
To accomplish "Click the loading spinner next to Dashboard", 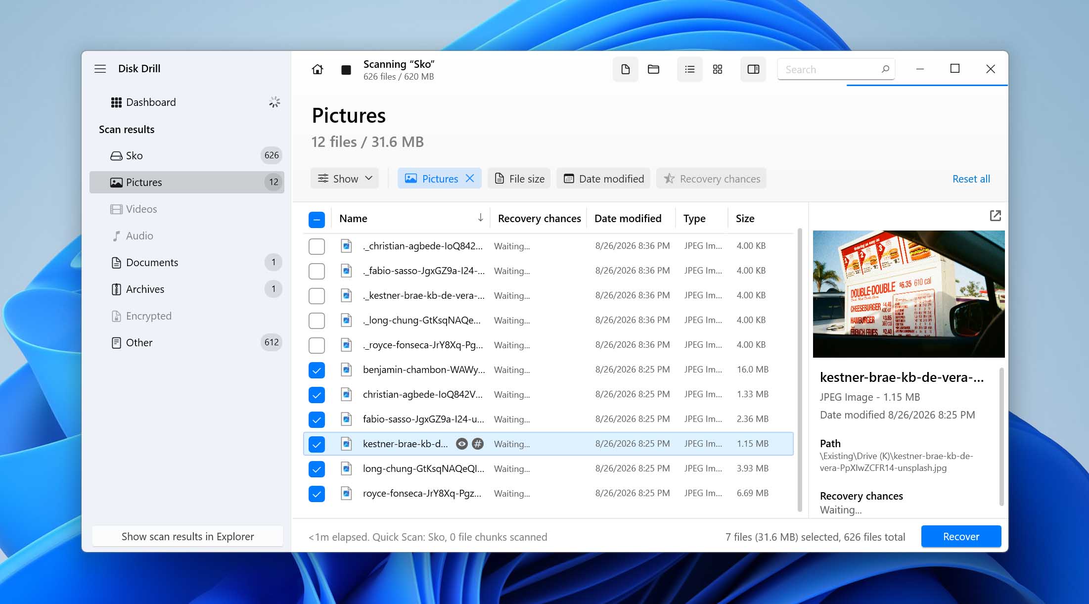I will (x=274, y=102).
